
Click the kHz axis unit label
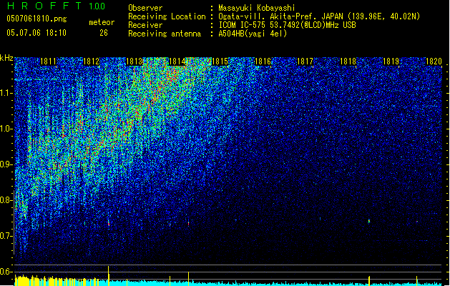(x=6, y=58)
